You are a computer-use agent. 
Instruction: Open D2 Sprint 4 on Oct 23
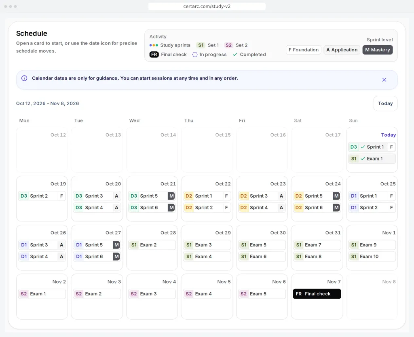pos(262,207)
